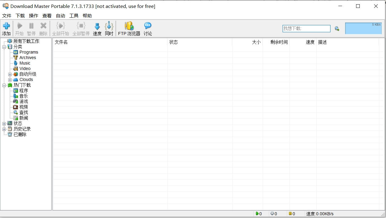Image resolution: width=386 pixels, height=218 pixels.
Task: Select the Programs category icon
Action: pyautogui.click(x=16, y=52)
